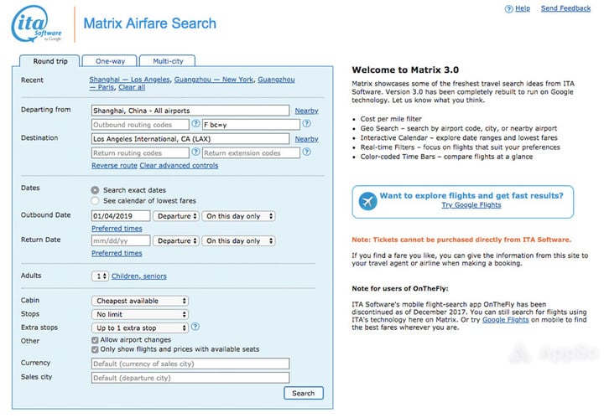604x418 pixels.
Task: Focus the Outbound Date field 01/04/2019
Action: (121, 216)
